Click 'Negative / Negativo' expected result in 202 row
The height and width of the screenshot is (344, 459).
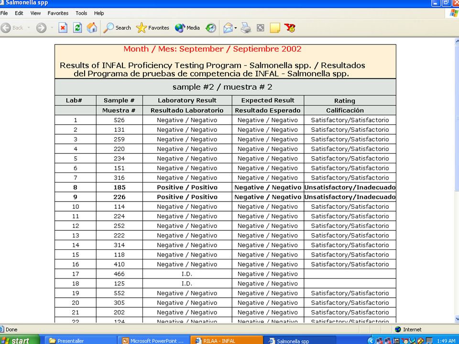point(268,312)
